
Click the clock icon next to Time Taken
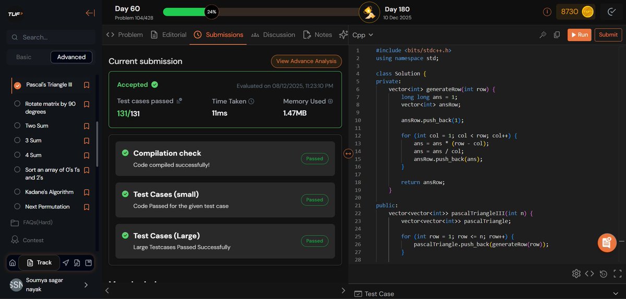(251, 101)
